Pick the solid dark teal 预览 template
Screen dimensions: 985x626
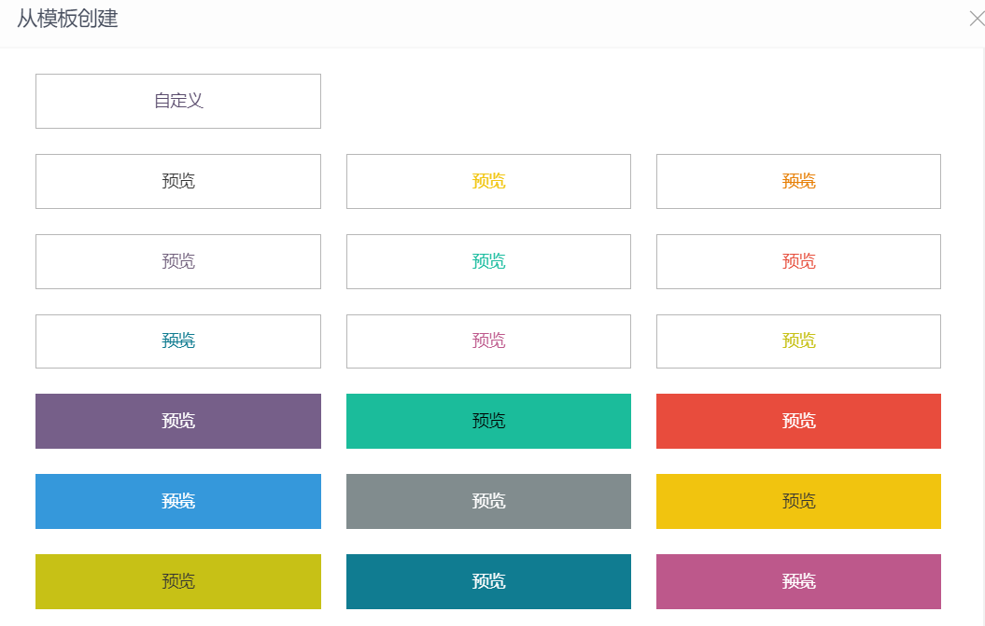click(488, 581)
